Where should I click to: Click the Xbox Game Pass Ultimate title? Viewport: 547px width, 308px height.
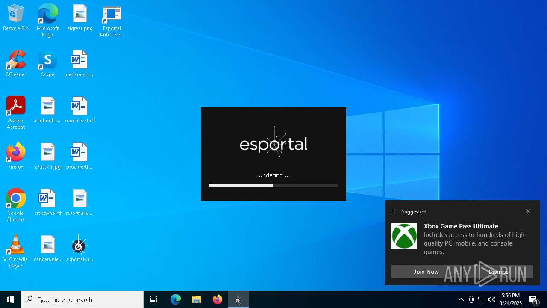click(x=461, y=226)
